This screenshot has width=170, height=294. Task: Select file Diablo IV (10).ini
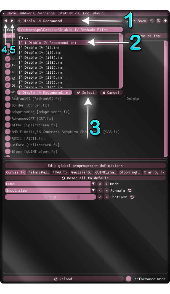(68, 52)
